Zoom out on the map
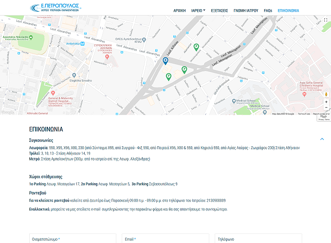The image size is (331, 243). pos(326,107)
